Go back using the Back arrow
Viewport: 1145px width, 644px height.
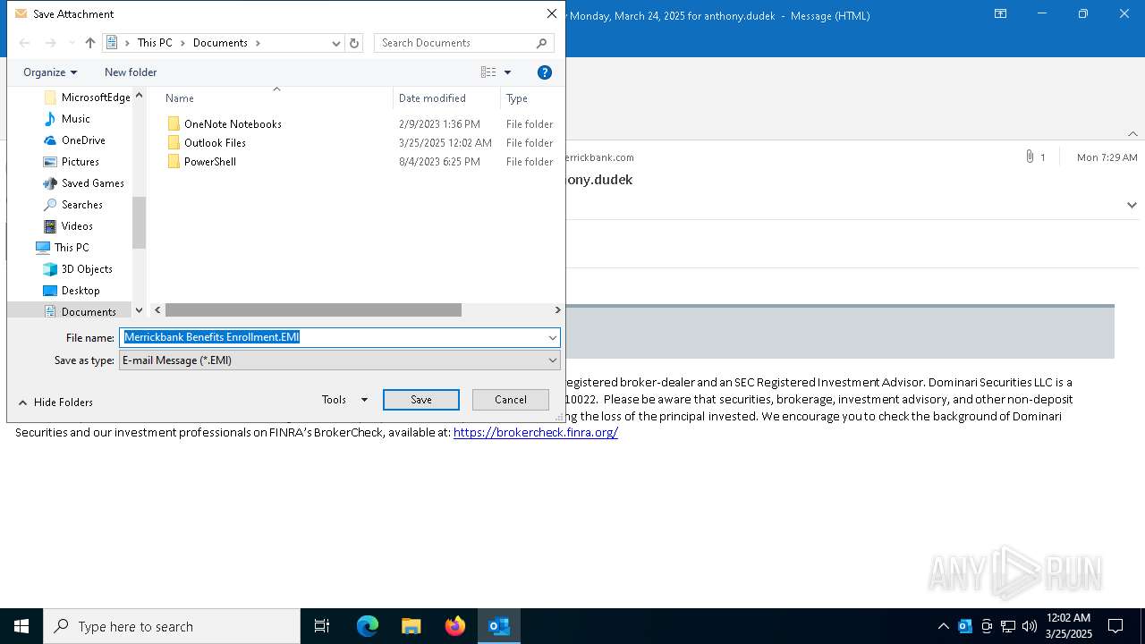point(25,43)
